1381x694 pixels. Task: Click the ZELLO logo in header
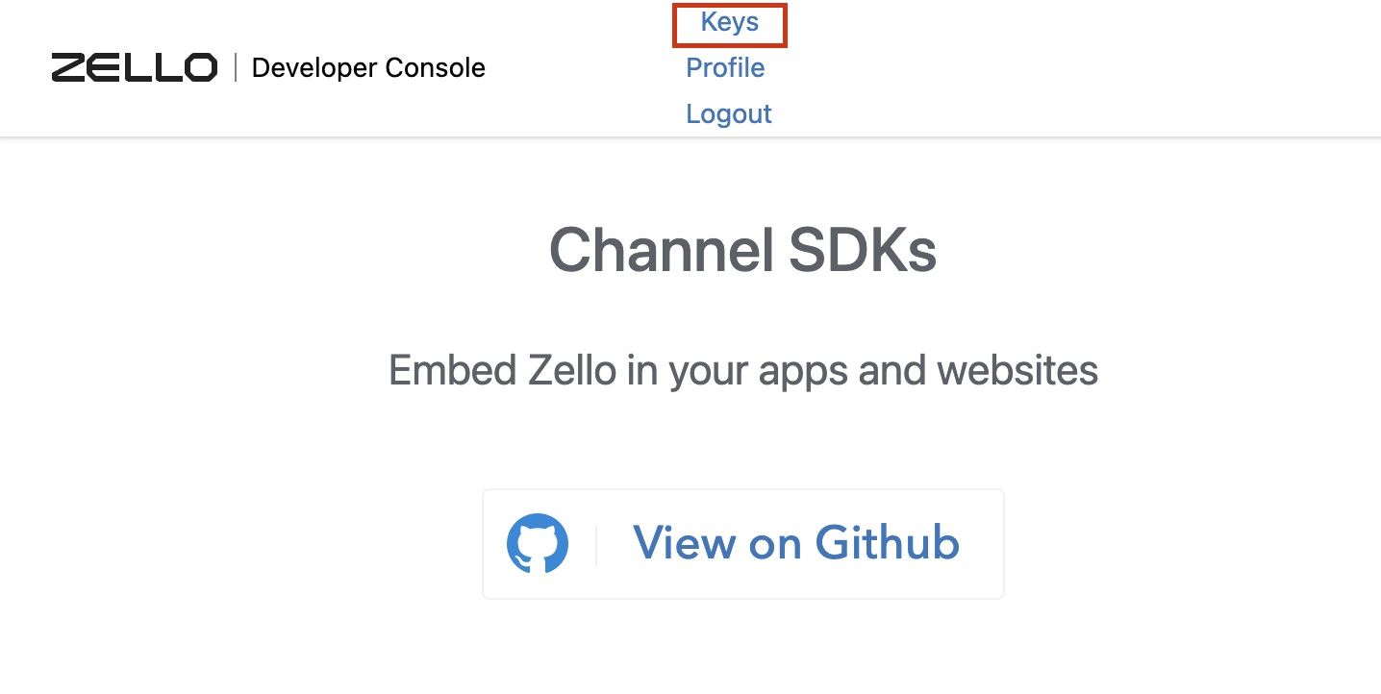coord(135,68)
